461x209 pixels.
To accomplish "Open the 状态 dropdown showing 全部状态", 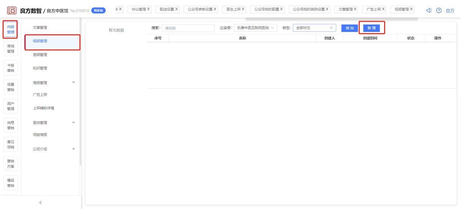I will 314,28.
